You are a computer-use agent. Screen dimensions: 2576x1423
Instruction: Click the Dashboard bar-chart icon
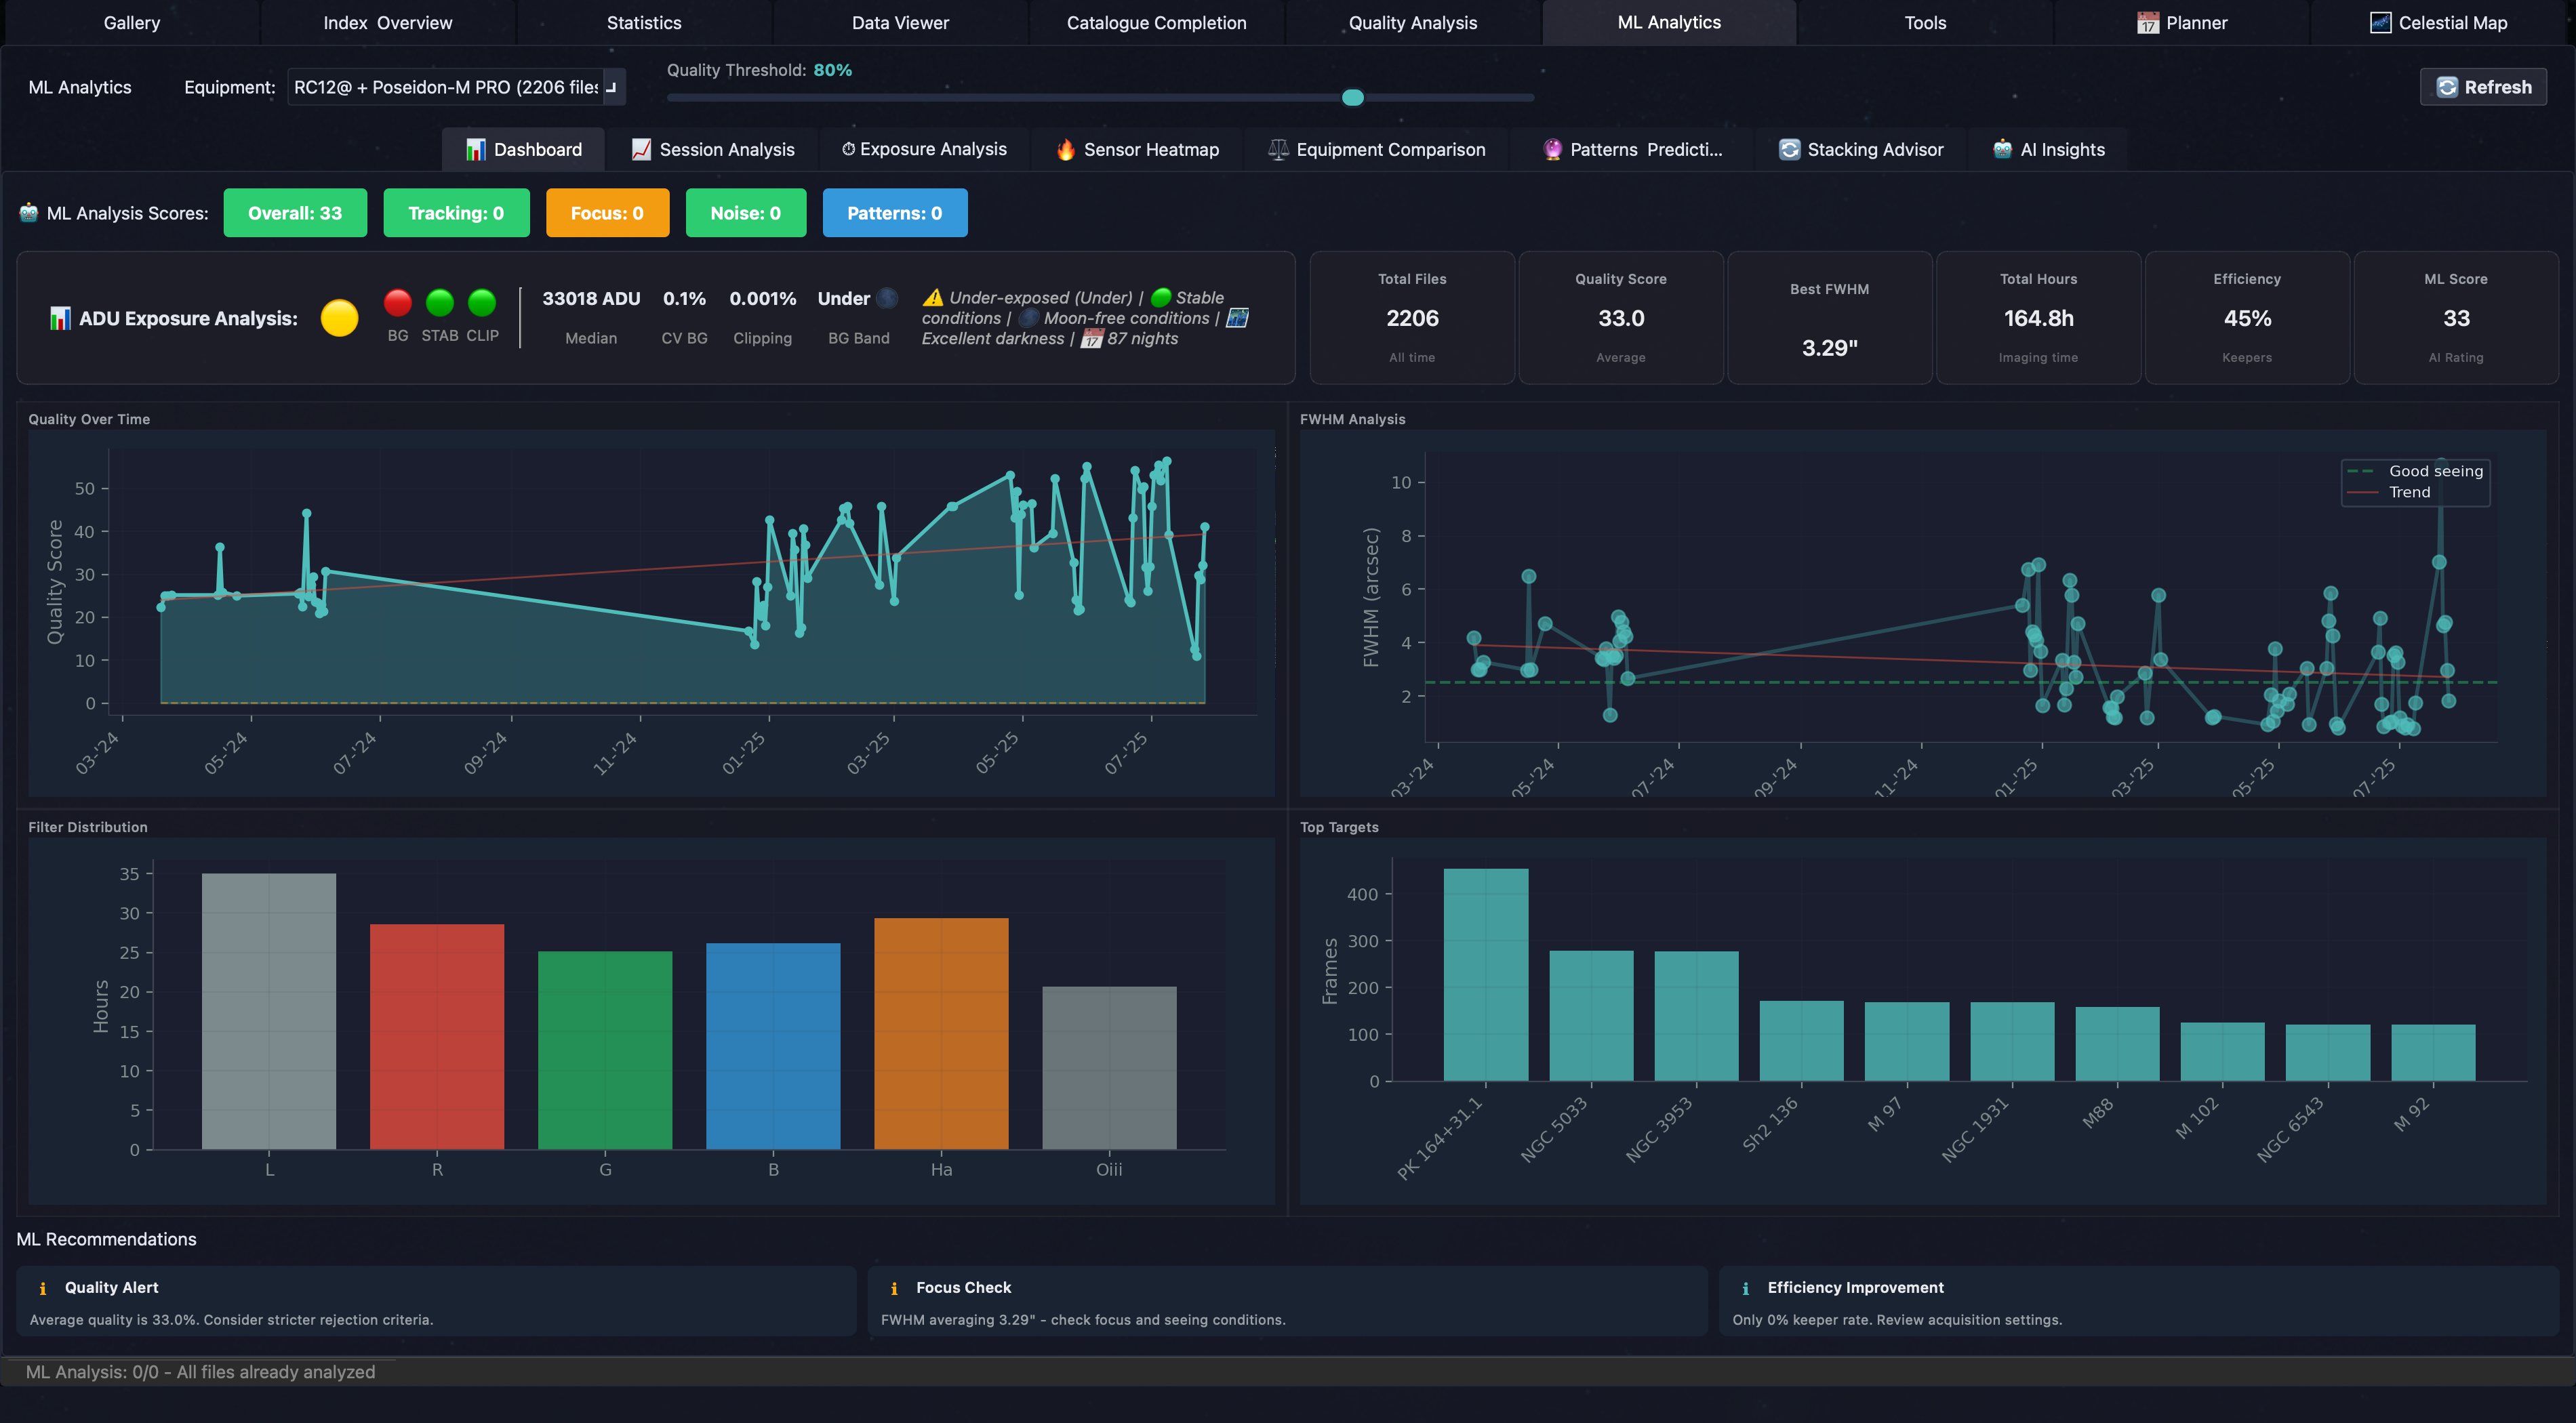(475, 150)
